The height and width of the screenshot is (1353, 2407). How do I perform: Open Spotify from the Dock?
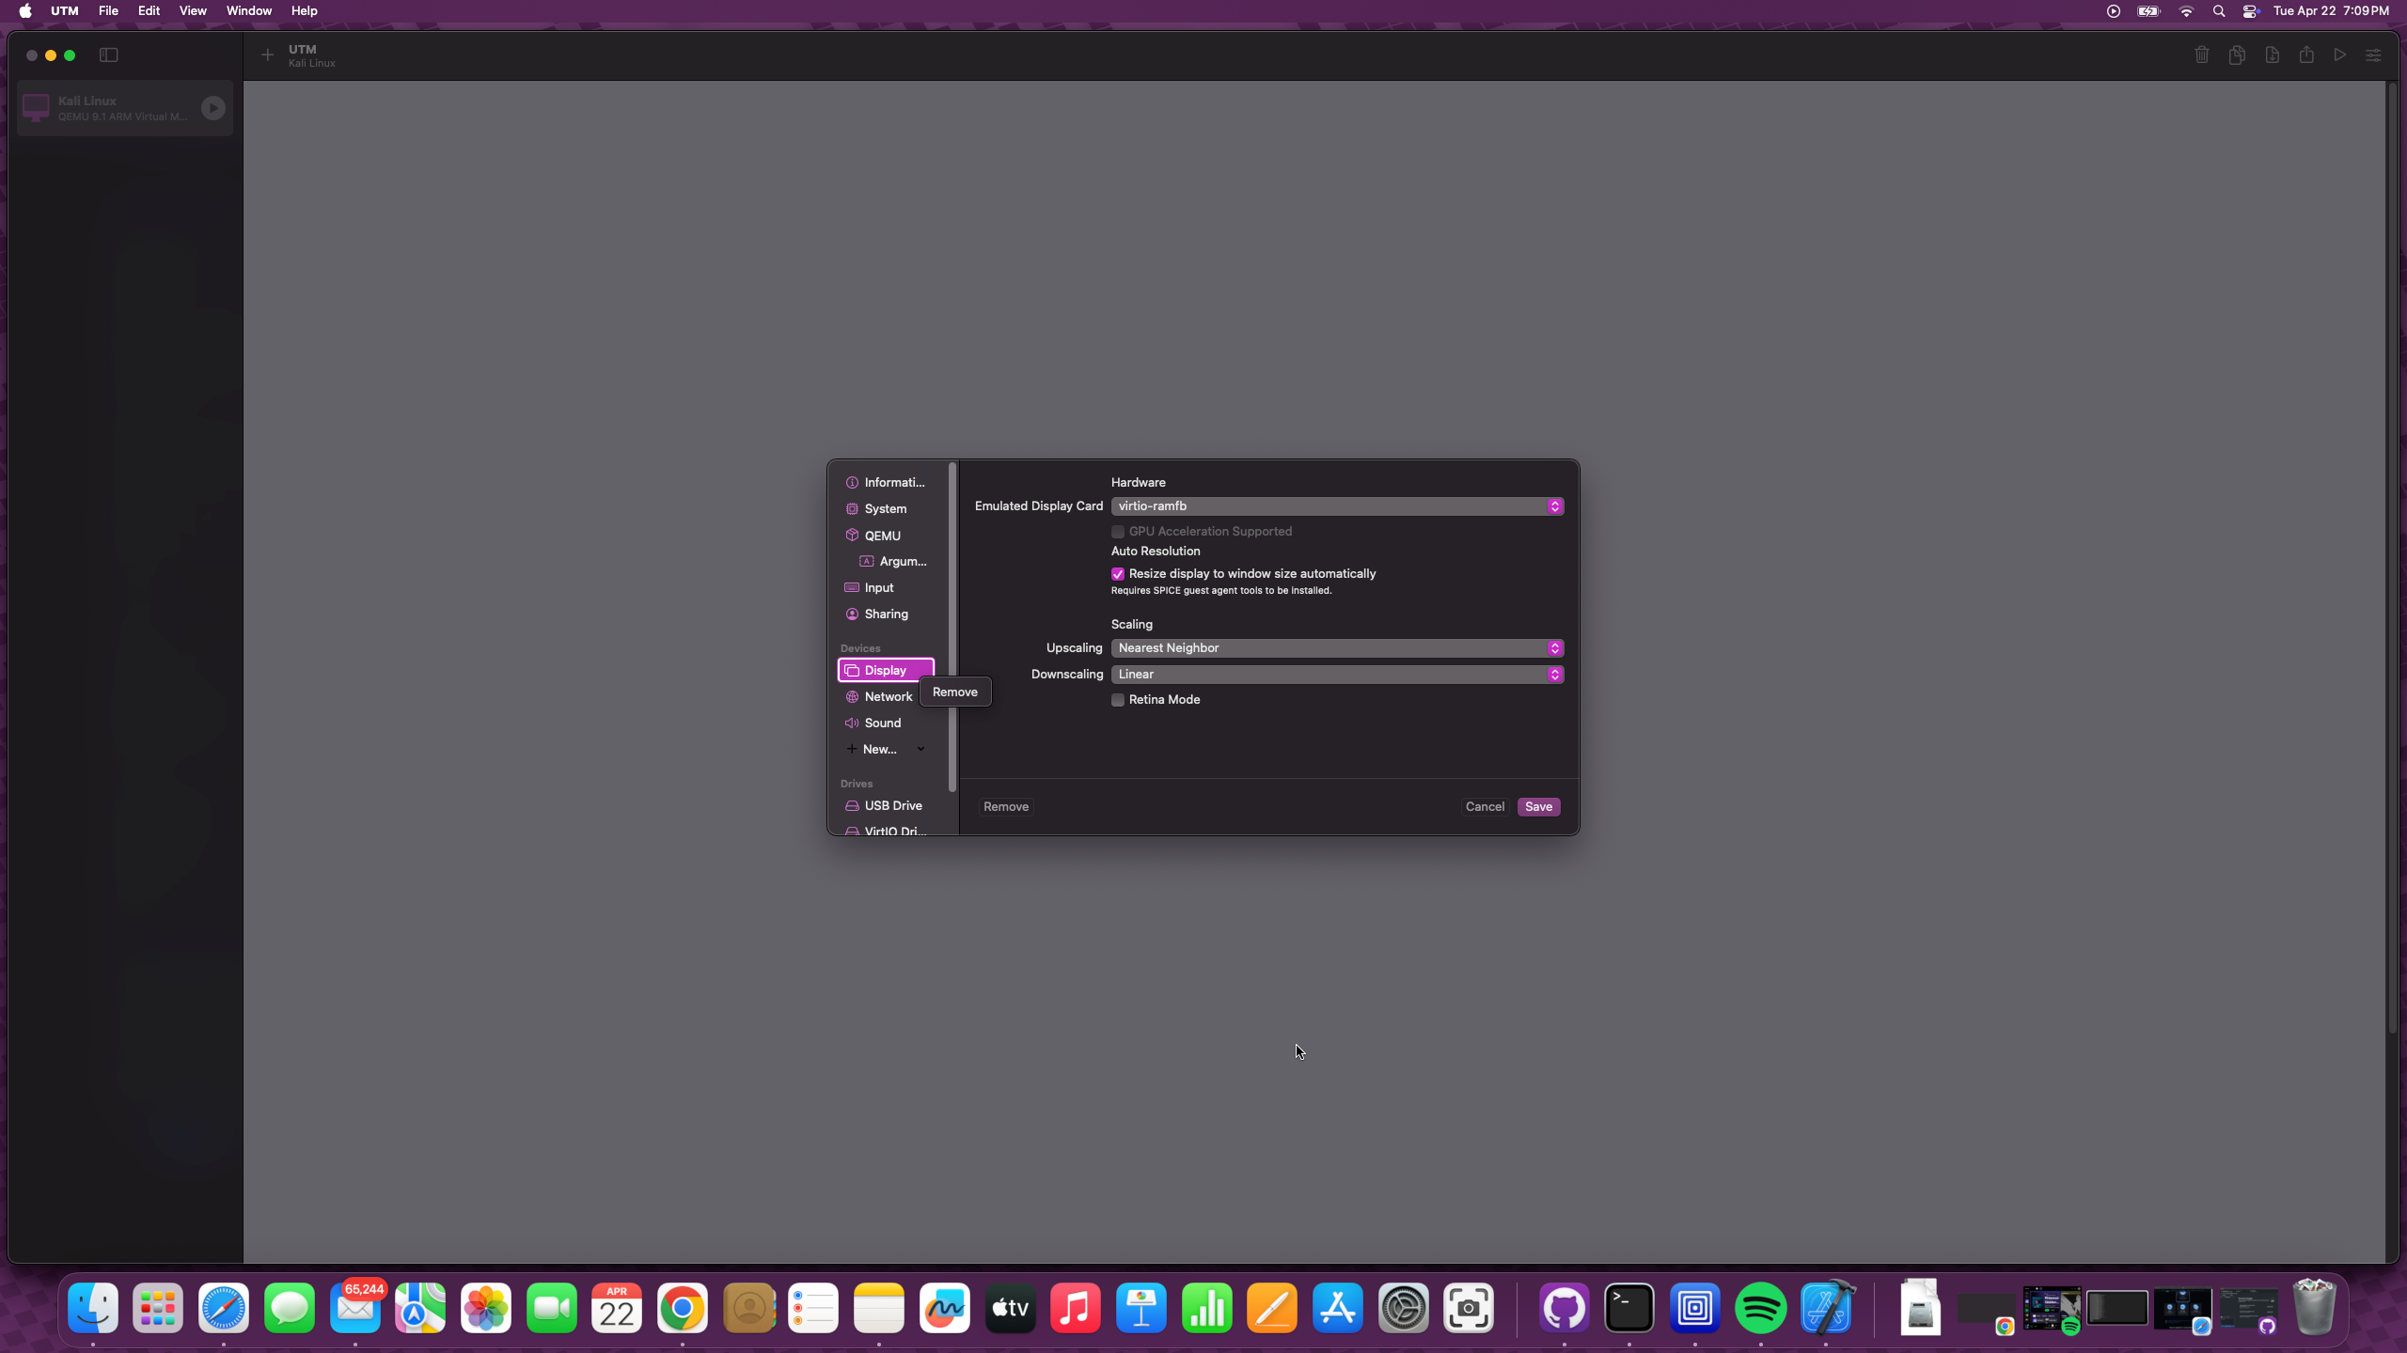coord(1760,1308)
